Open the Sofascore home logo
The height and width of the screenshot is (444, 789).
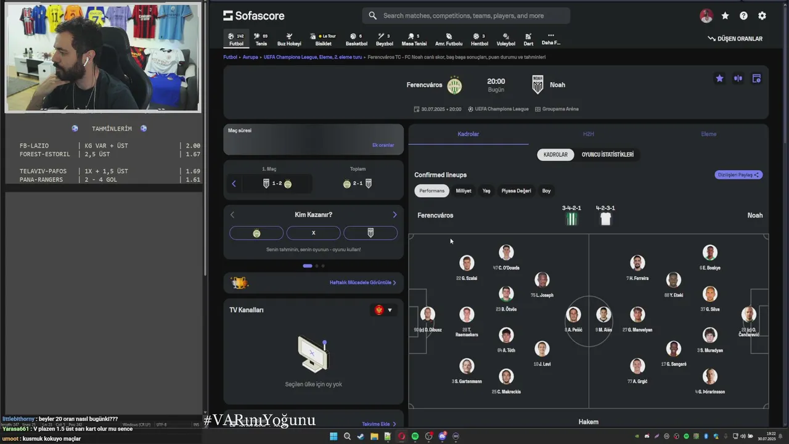click(x=253, y=15)
